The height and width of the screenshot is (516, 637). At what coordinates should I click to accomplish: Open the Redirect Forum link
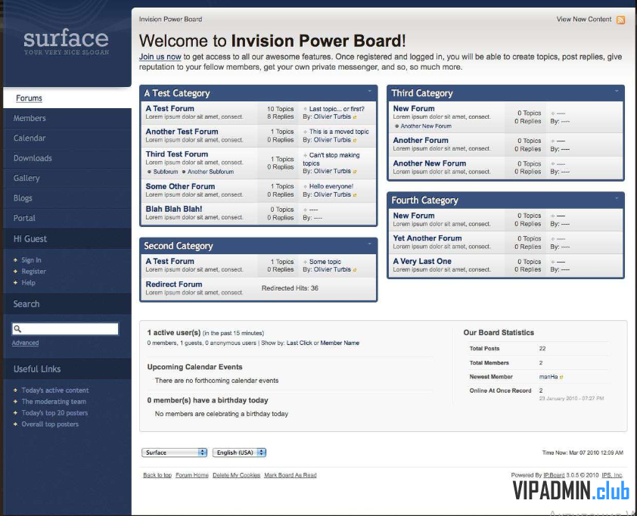tap(174, 284)
